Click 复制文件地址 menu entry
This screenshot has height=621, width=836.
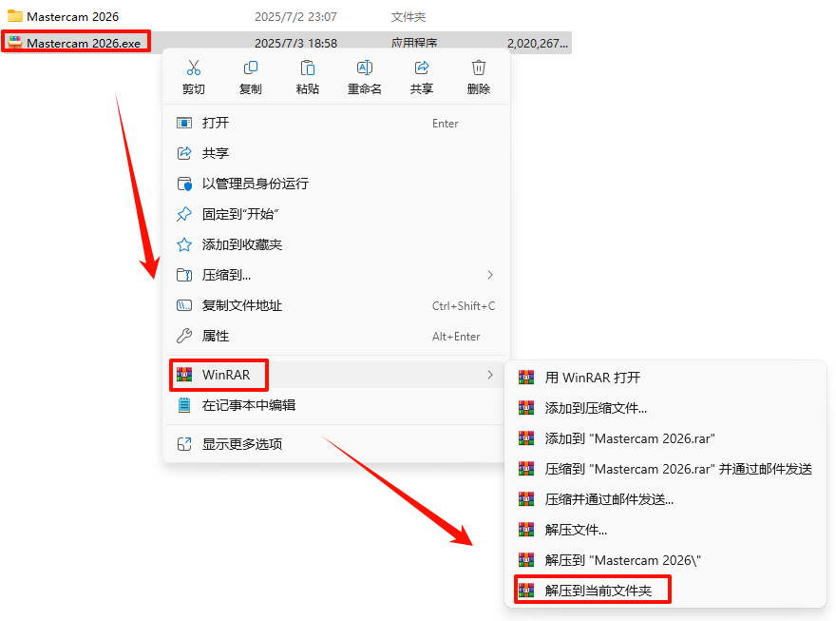(x=336, y=305)
